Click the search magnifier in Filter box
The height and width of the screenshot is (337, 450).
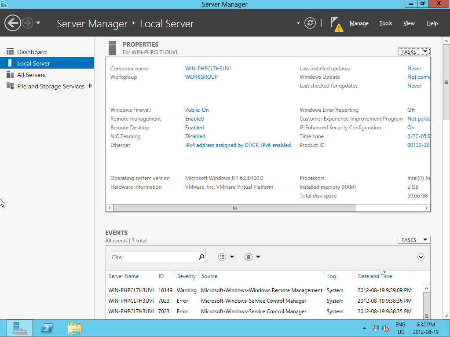pos(201,257)
